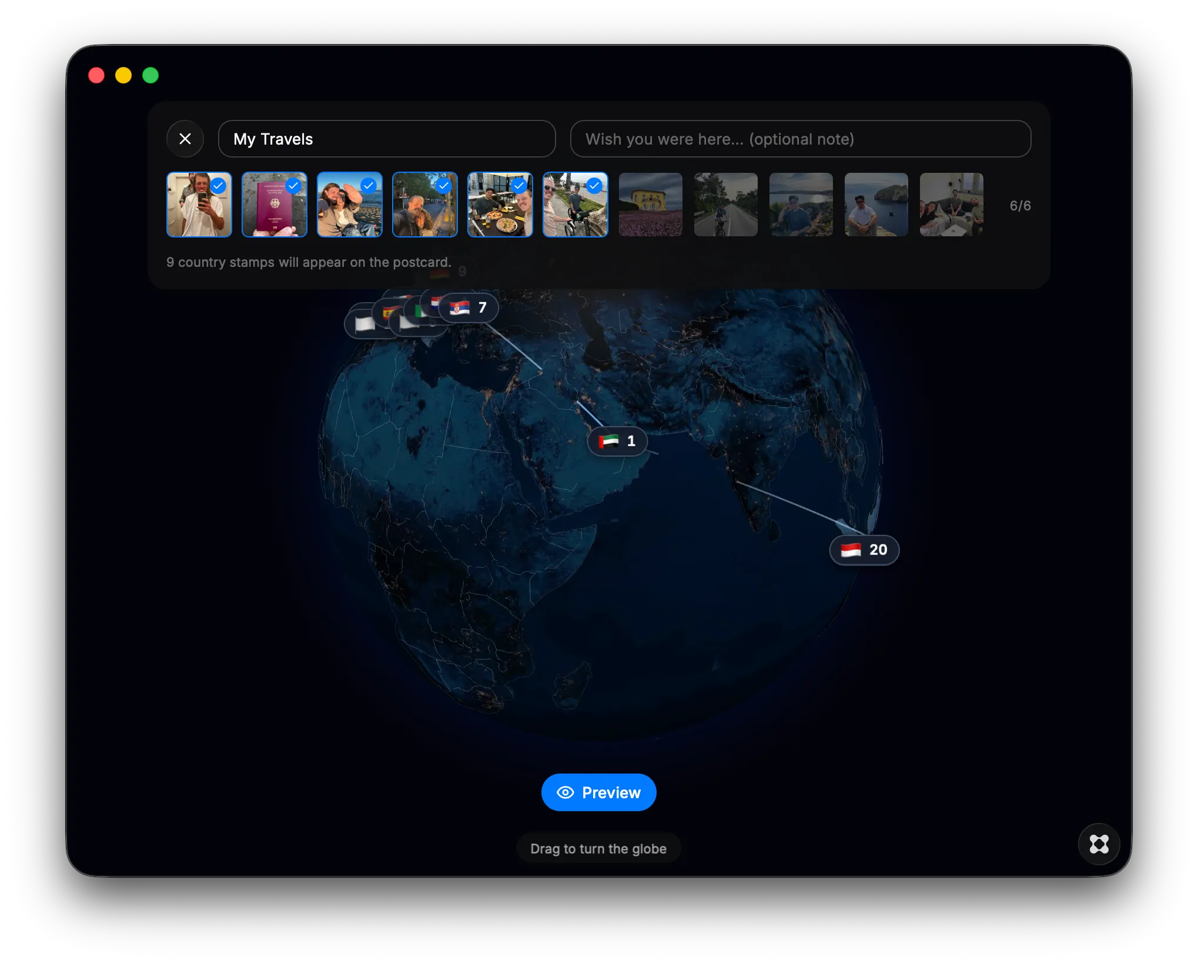Click the four-dot icon button at bottom right
The height and width of the screenshot is (964, 1198).
pos(1099,844)
